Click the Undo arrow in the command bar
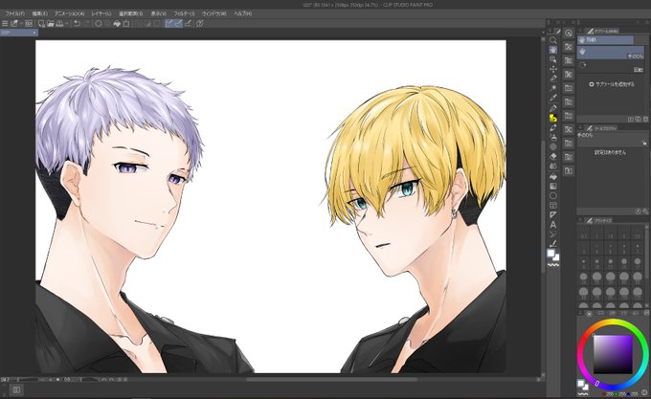651x399 pixels. (78, 24)
